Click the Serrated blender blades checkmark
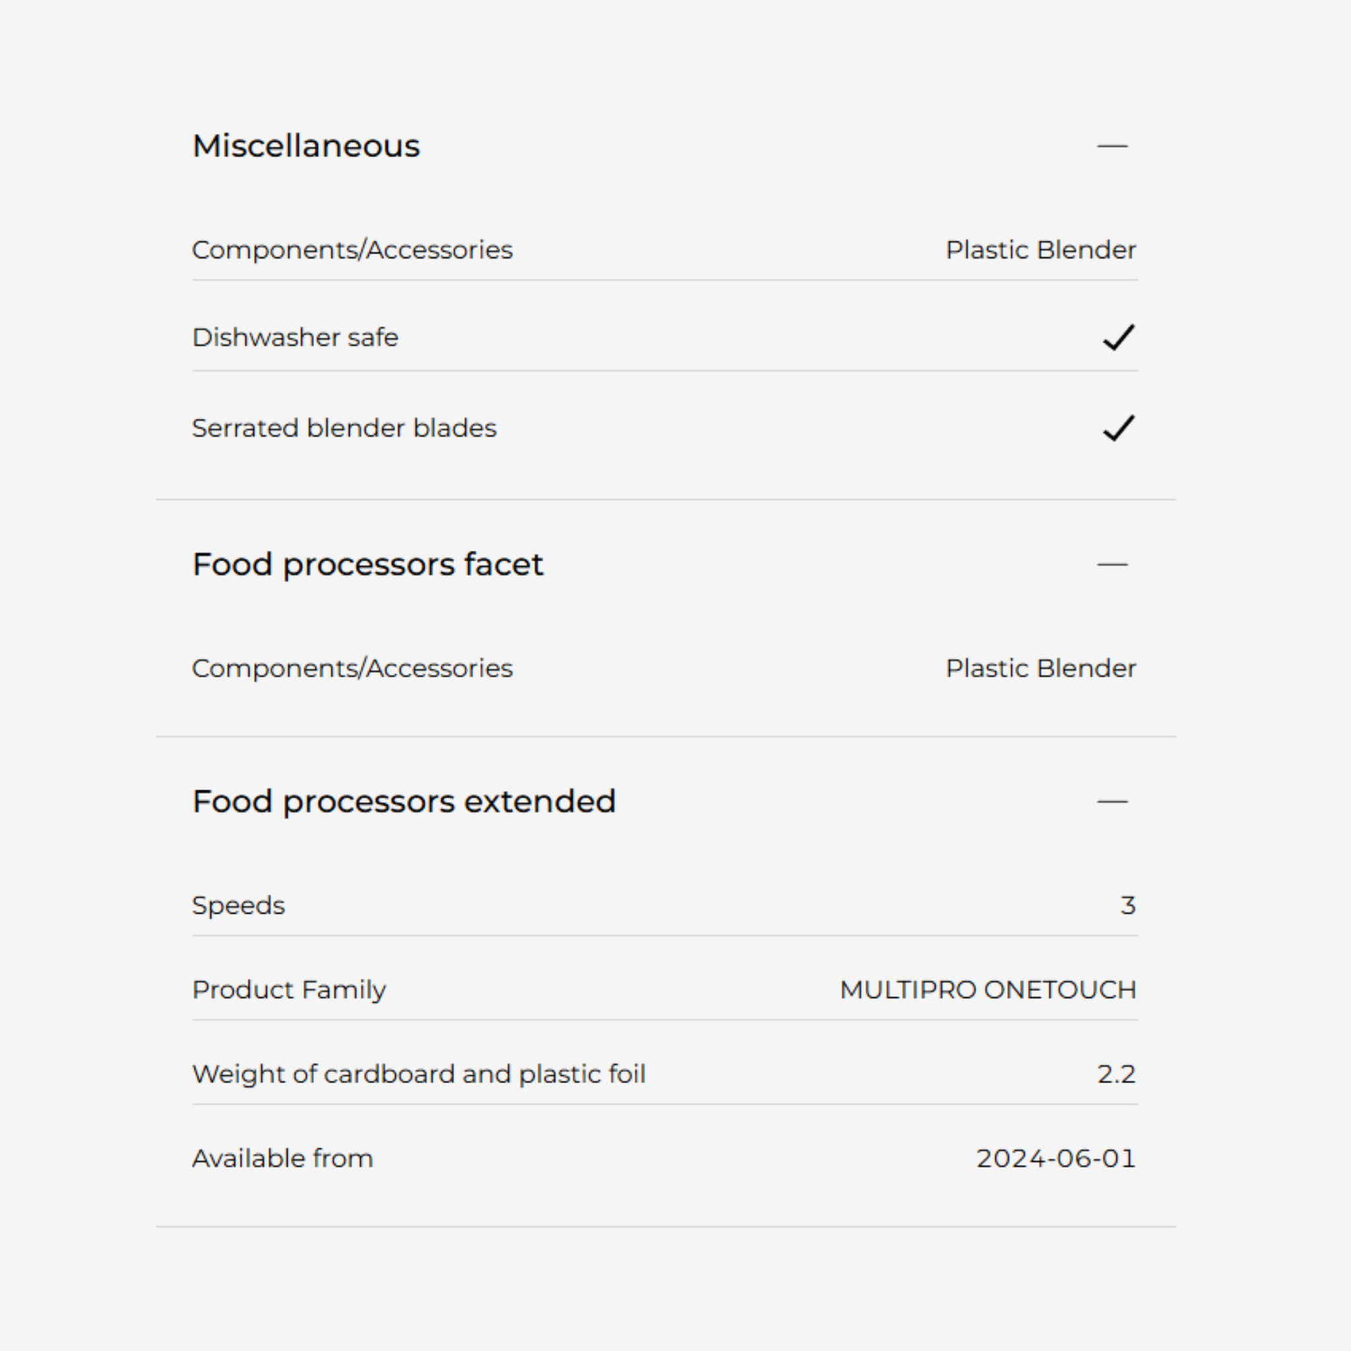This screenshot has height=1351, width=1351. coord(1118,428)
